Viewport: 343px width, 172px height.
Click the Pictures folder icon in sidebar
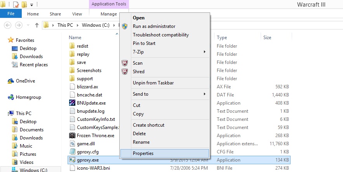15,154
